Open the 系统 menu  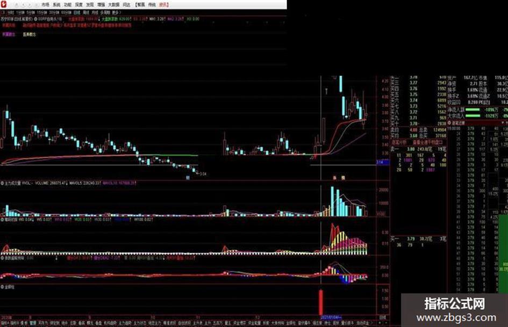pos(56,5)
